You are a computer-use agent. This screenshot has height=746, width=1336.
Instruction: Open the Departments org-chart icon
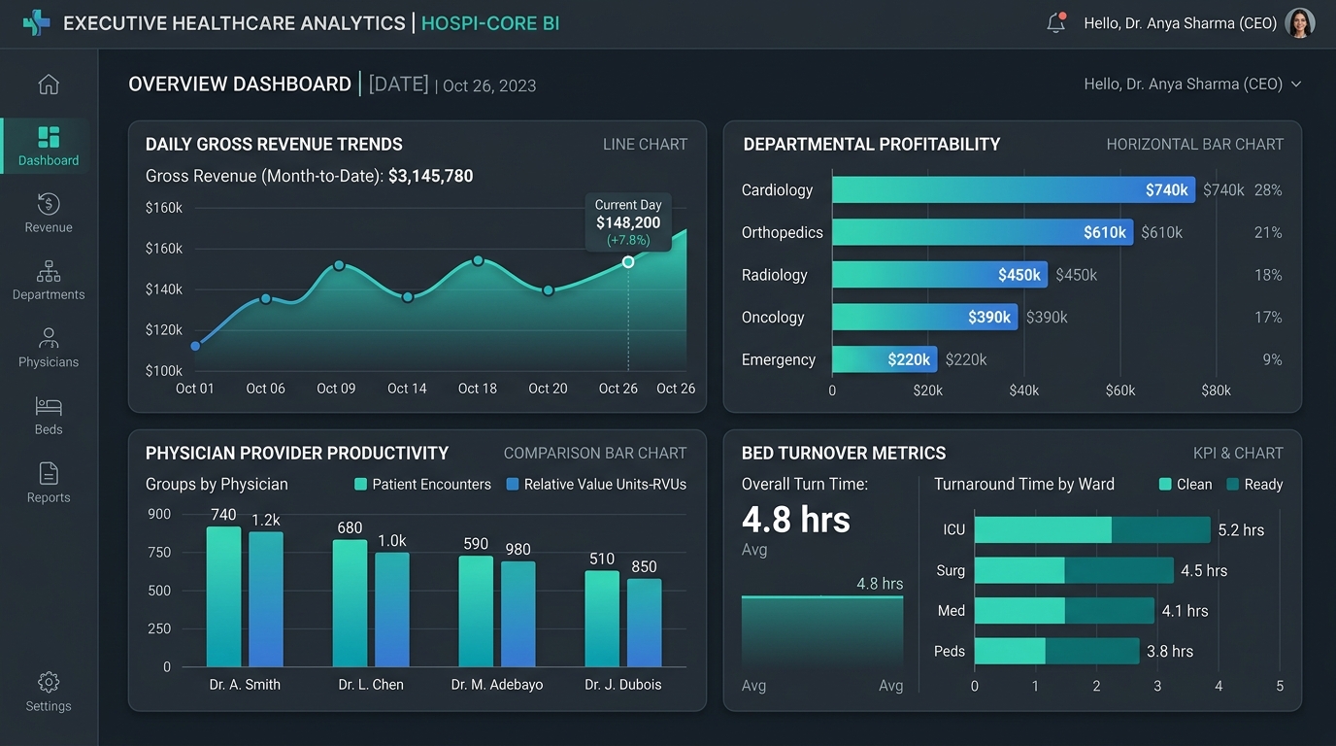pos(49,271)
